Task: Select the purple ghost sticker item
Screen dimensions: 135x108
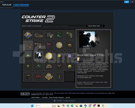Action: (x=70, y=56)
